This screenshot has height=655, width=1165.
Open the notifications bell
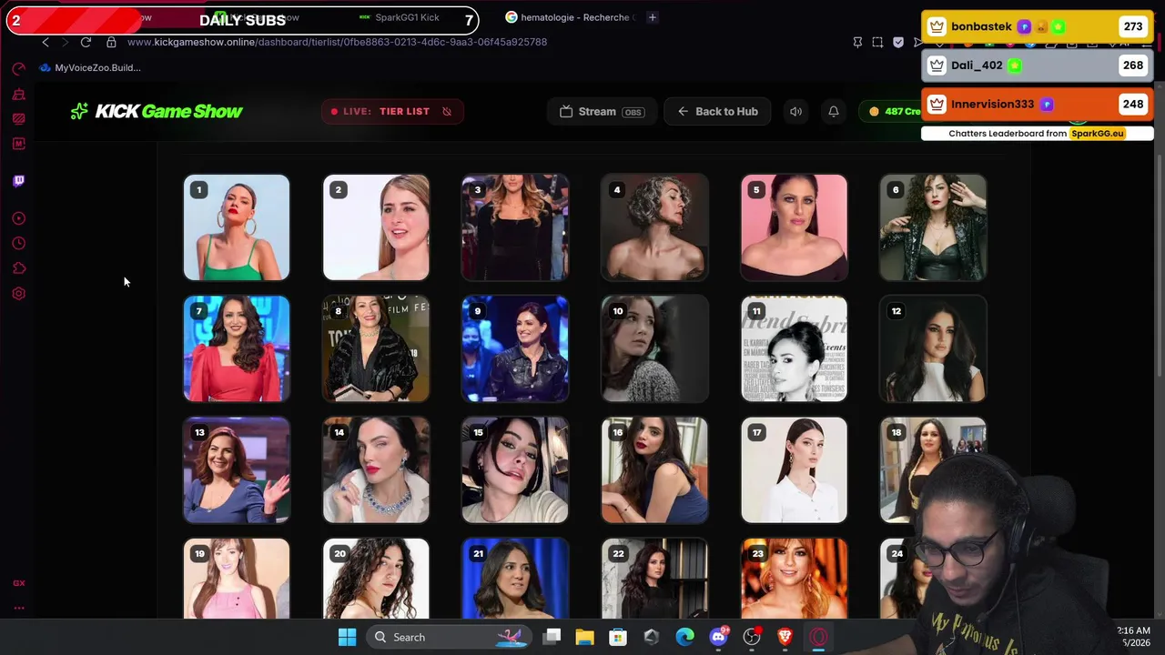pos(833,111)
